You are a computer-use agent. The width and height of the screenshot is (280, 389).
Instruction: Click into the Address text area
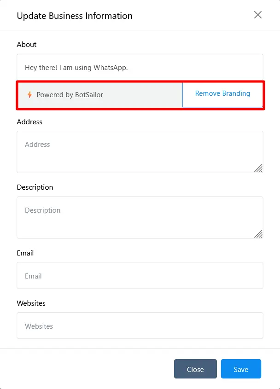point(140,152)
